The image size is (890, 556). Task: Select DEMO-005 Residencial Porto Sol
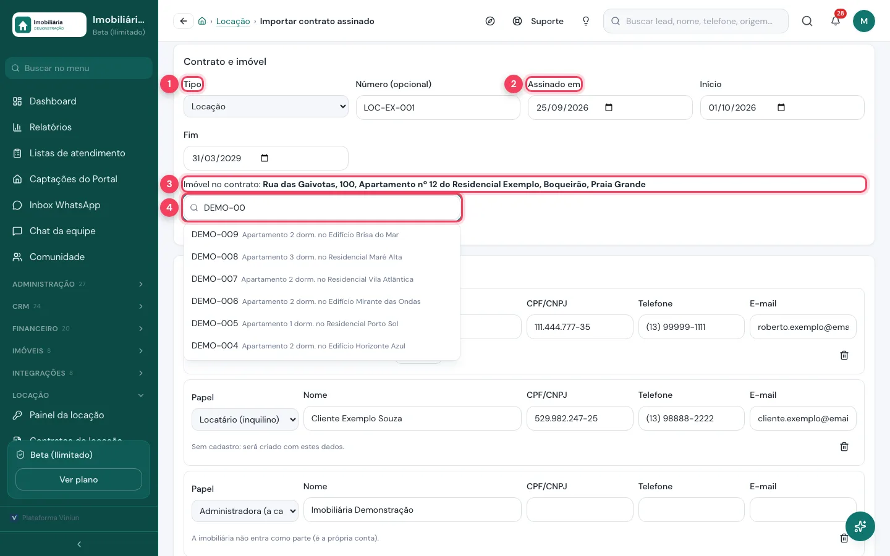322,324
